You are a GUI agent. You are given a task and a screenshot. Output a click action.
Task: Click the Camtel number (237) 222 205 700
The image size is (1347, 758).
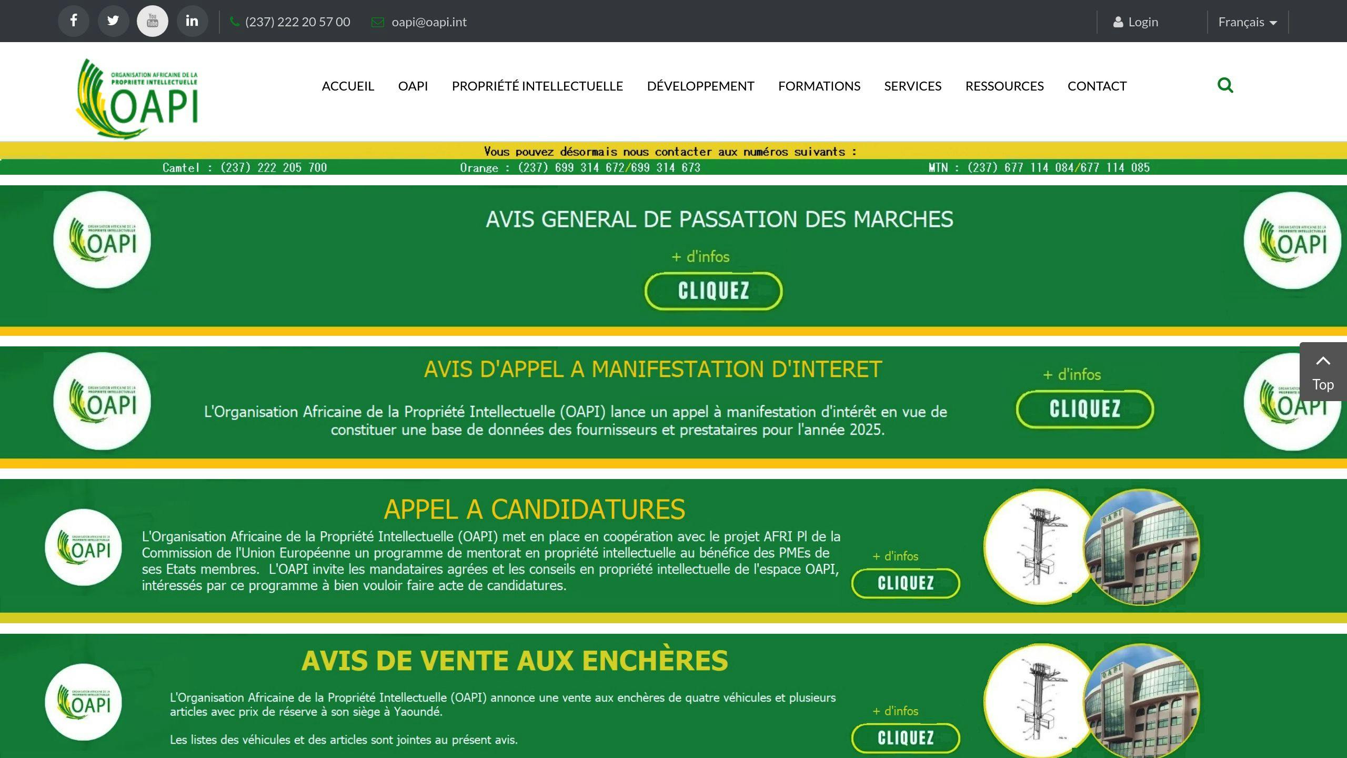274,167
